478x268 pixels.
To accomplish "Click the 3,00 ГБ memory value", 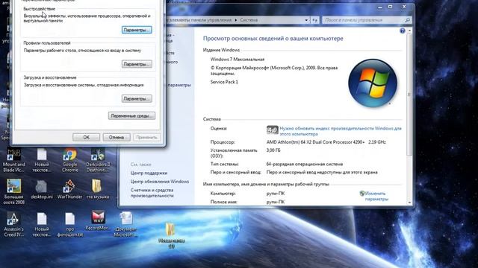I will tap(273, 150).
